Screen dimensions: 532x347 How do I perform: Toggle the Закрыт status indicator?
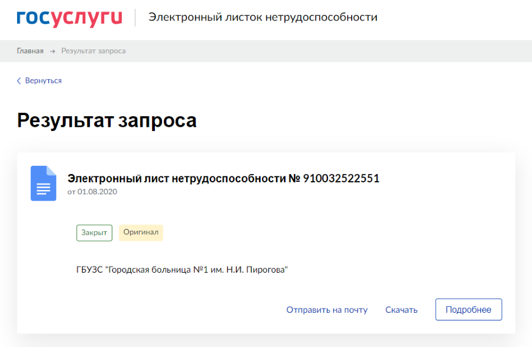coord(94,233)
